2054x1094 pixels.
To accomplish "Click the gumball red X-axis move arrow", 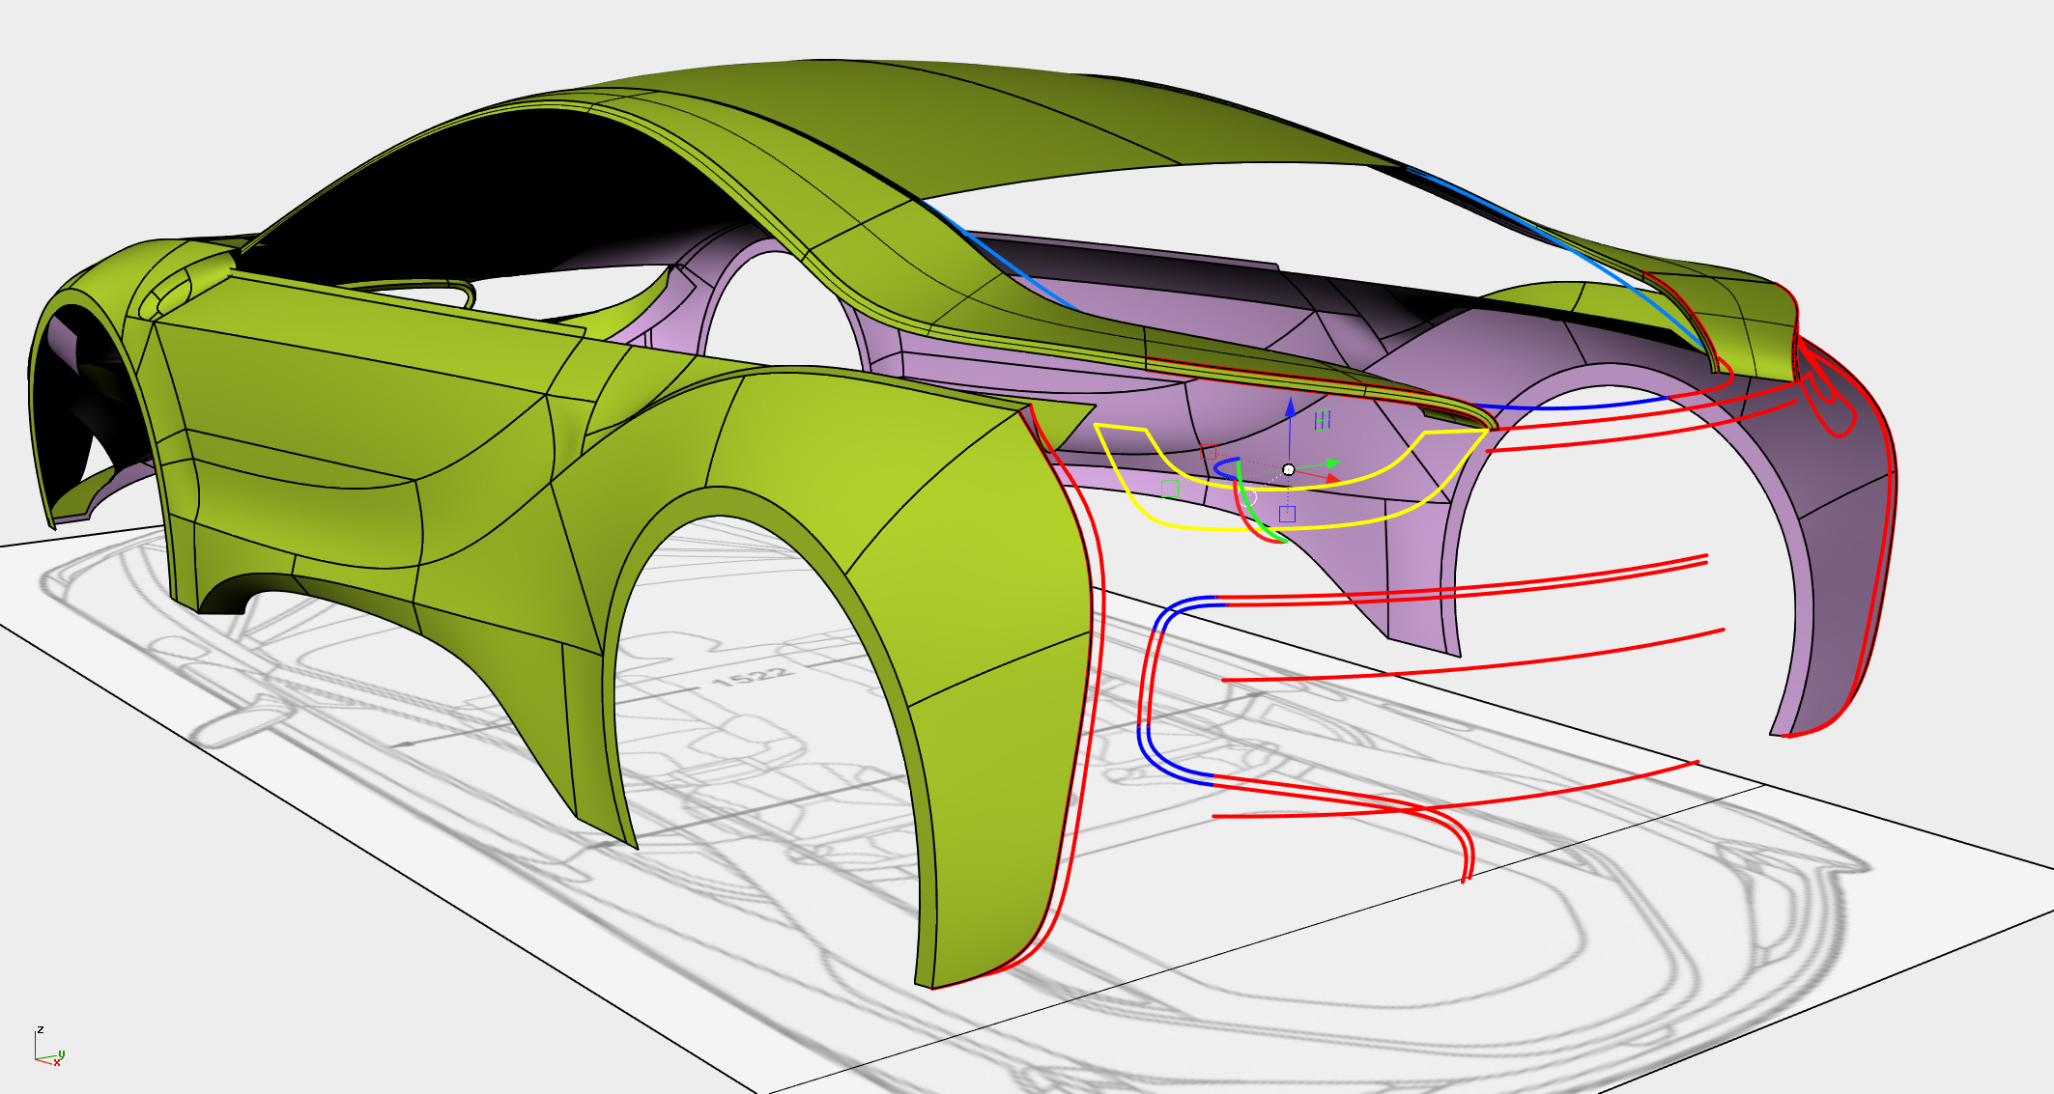I will point(1331,479).
